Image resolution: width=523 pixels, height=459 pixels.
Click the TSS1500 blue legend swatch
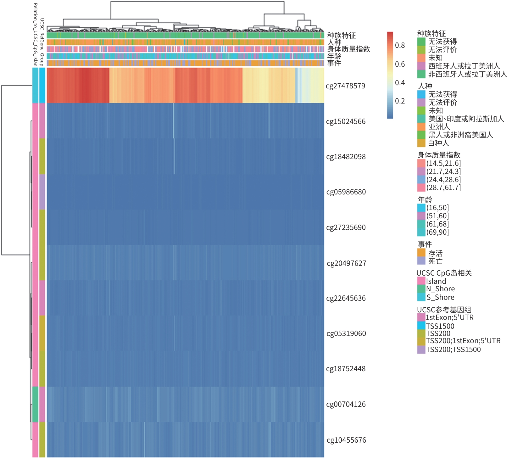[x=421, y=326]
